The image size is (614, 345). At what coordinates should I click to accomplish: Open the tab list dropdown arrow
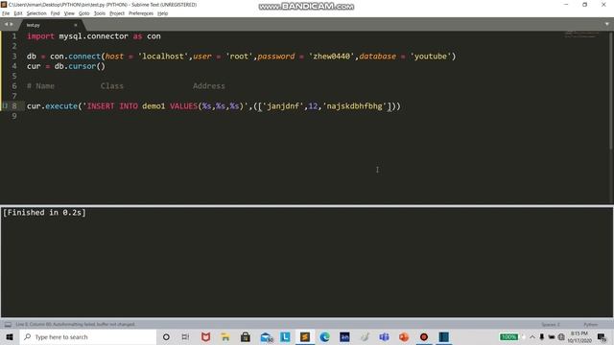coord(607,24)
